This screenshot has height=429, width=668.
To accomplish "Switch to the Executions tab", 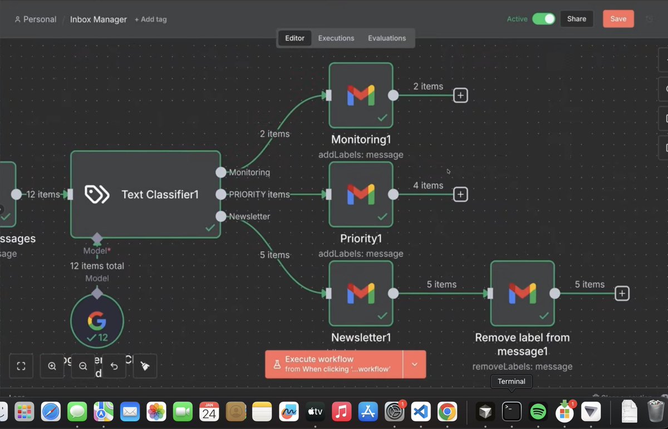I will click(x=336, y=38).
